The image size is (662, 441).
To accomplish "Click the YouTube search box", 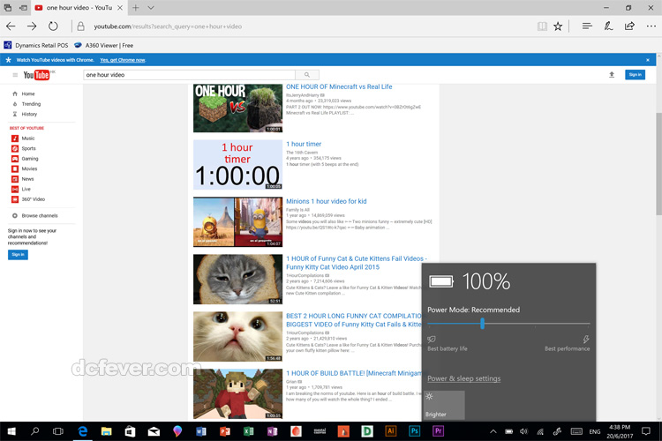I will 189,75.
